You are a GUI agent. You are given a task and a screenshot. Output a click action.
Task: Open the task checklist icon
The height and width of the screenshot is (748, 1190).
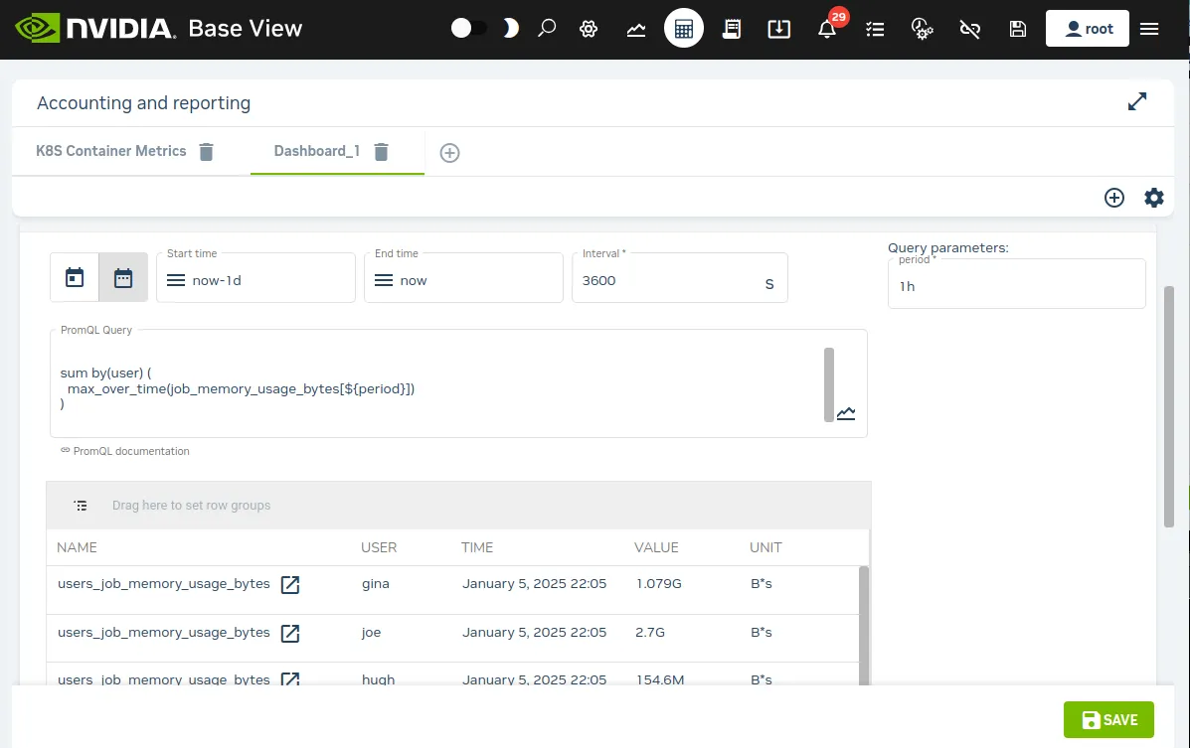875,29
